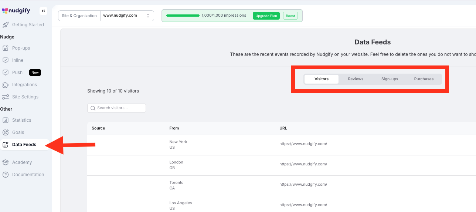The width and height of the screenshot is (476, 212).
Task: Go to Pop-ups in the sidebar
Action: pos(21,48)
